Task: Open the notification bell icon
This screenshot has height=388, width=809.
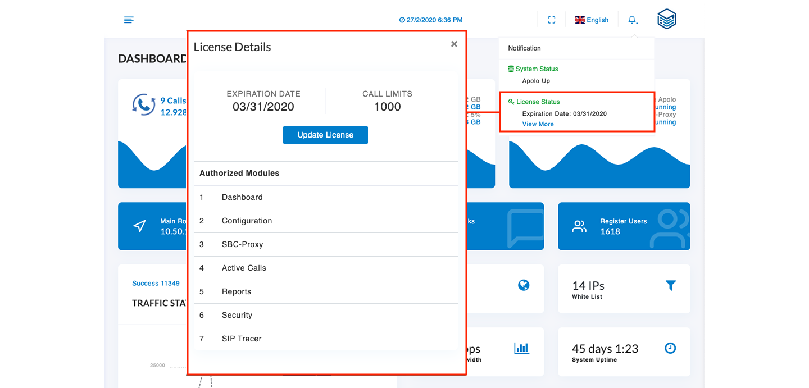Action: click(x=633, y=20)
